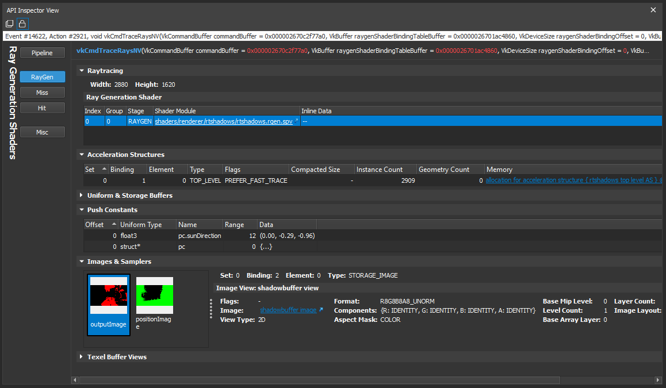This screenshot has width=666, height=388.
Task: Click the sun direction data (0.00, -0.29, -0.96)
Action: point(287,236)
